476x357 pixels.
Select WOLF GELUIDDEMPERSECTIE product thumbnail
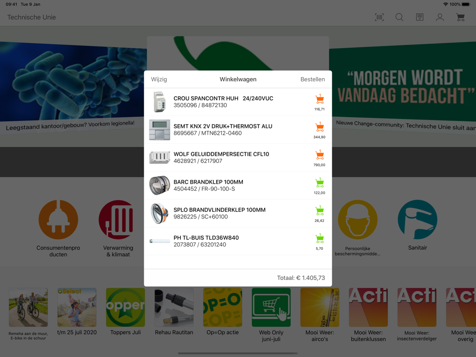coord(159,158)
